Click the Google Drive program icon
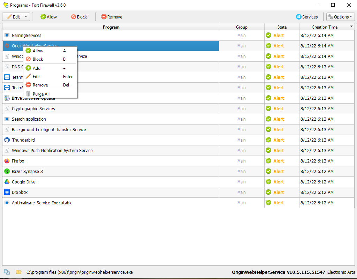Viewport: 357px width, 279px height. 7,182
